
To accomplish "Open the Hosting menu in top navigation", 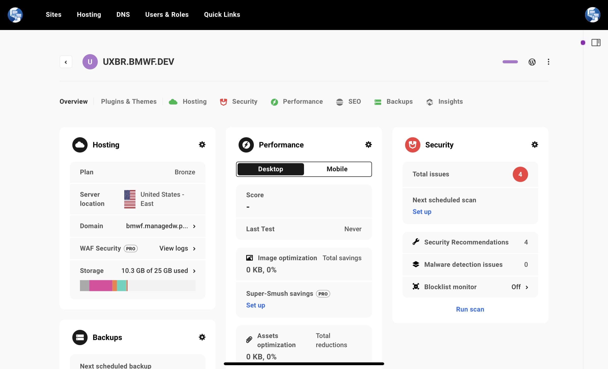I will tap(89, 14).
